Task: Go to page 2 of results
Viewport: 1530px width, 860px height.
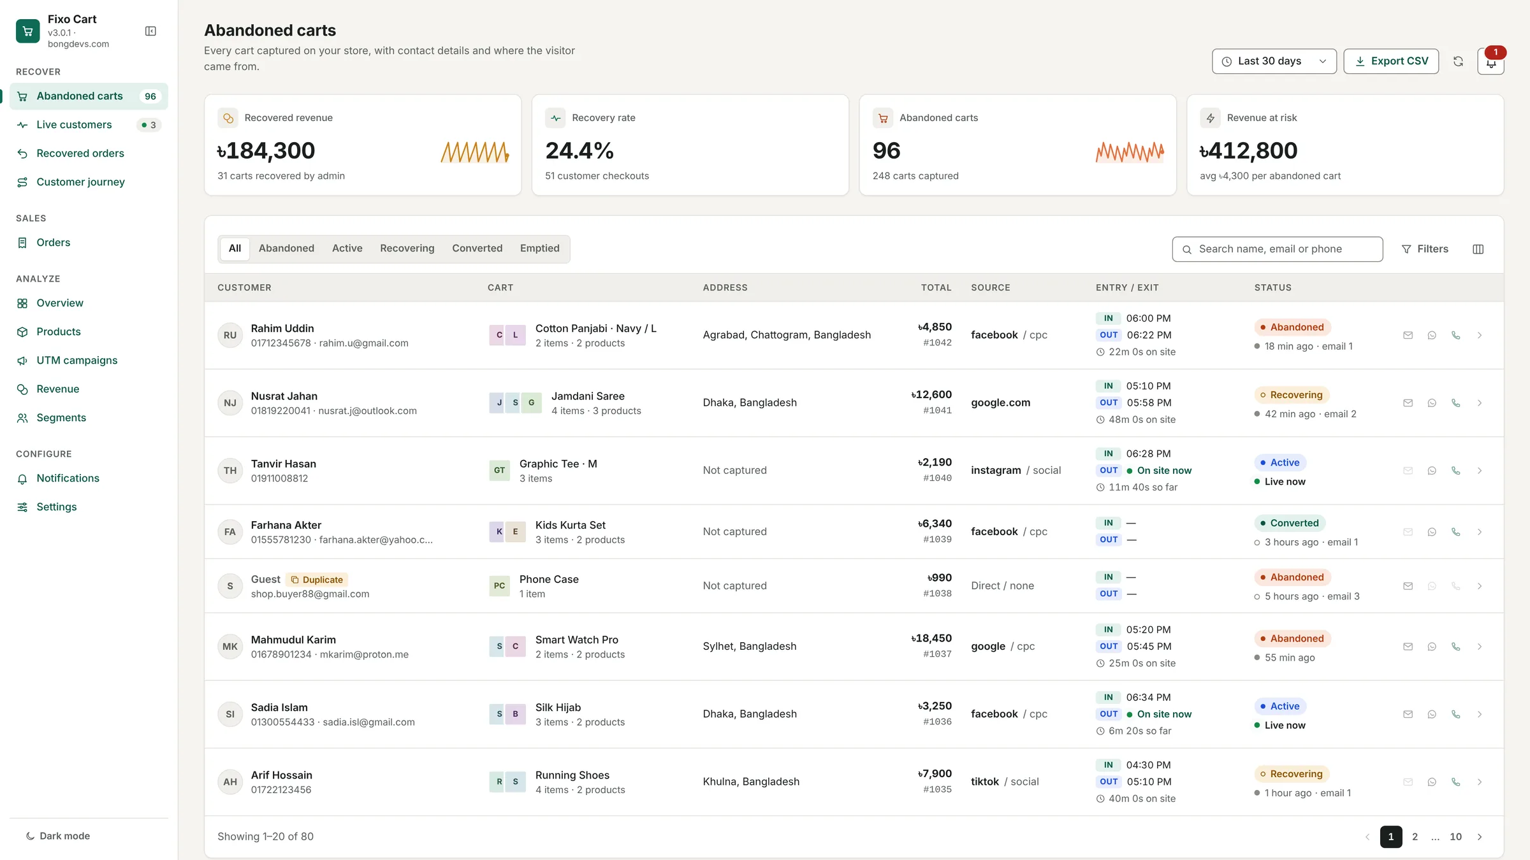Action: pos(1415,836)
